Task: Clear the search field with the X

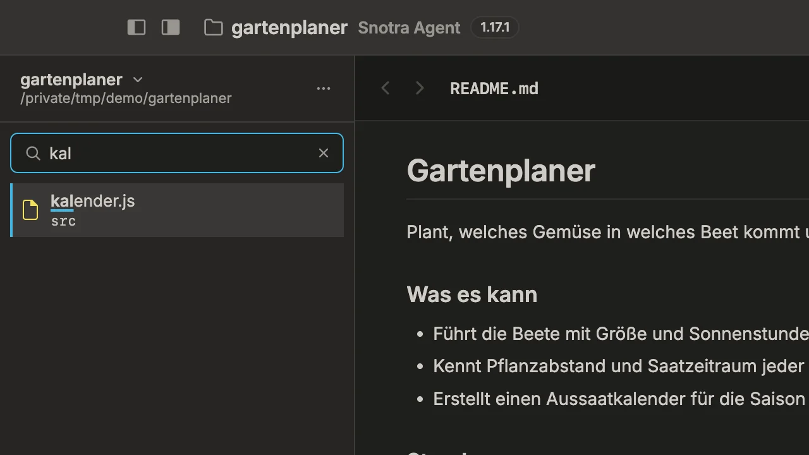Action: tap(324, 153)
